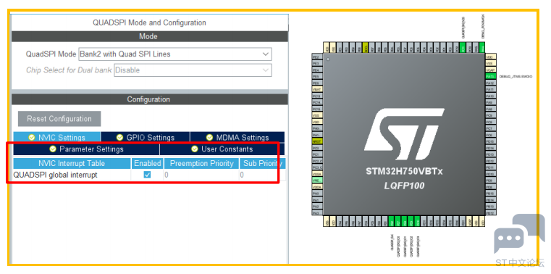Screen dimensions: 551x274
Task: Uncheck QUADSPI global interrupt Enabled checkbox
Action: [147, 175]
